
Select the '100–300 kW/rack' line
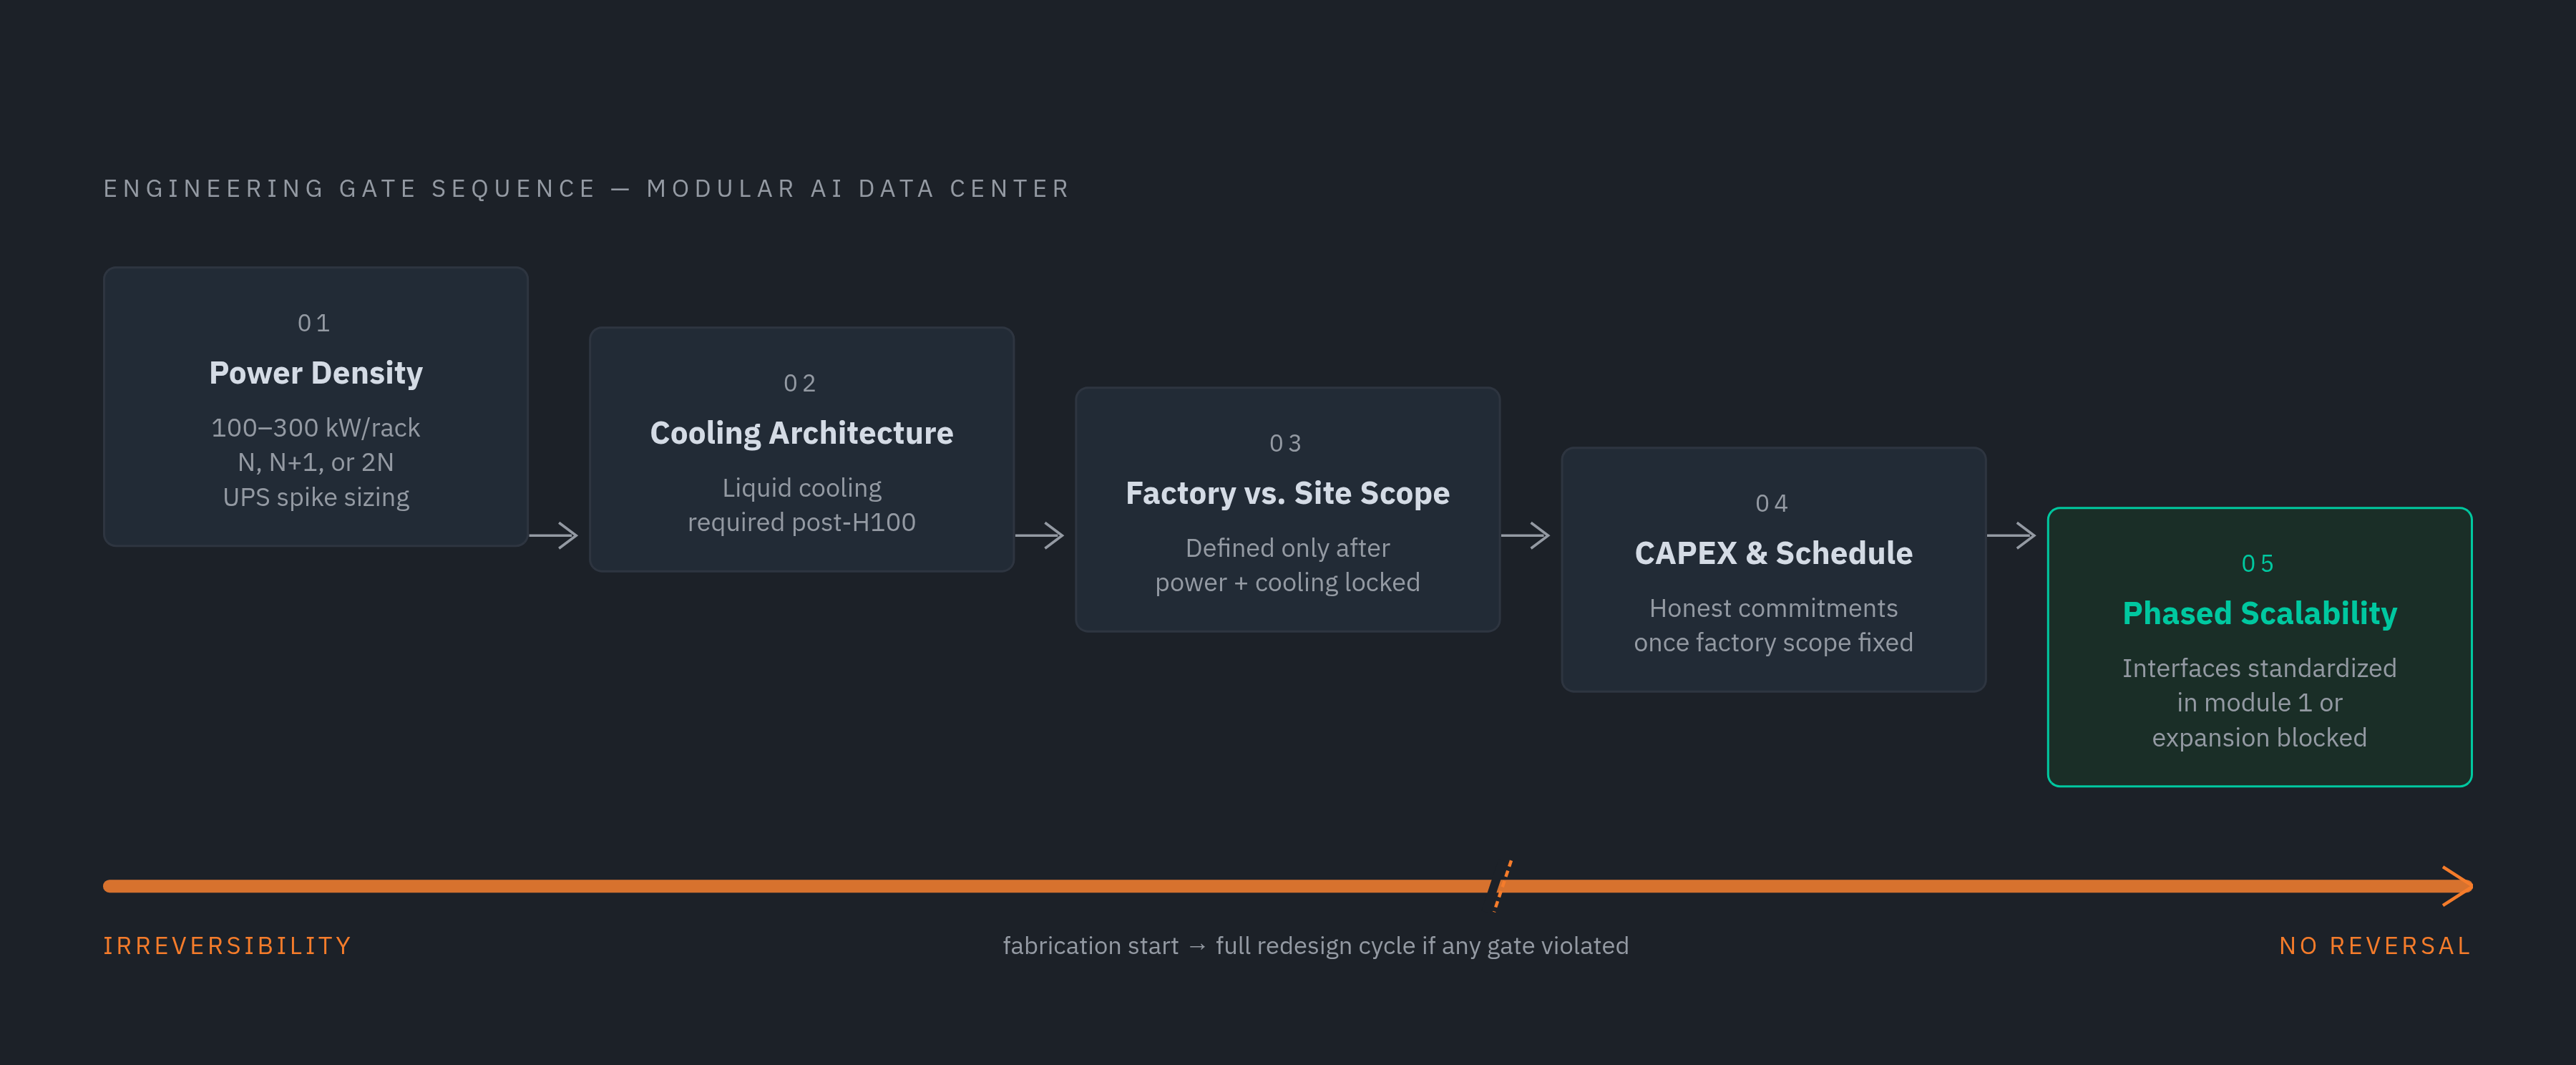(316, 428)
